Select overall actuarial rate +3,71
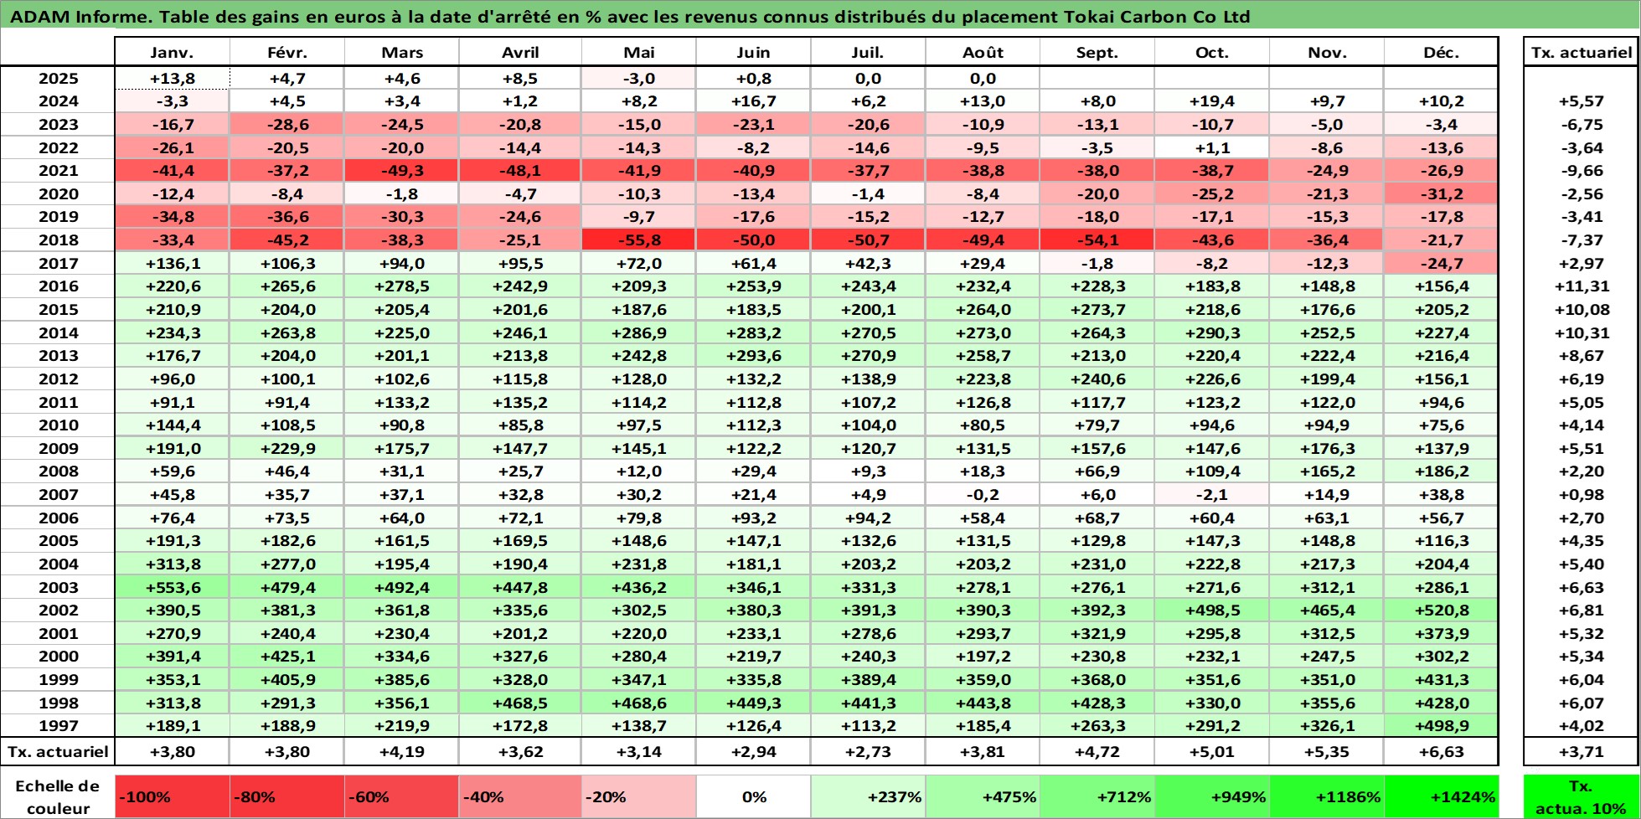 1581,751
